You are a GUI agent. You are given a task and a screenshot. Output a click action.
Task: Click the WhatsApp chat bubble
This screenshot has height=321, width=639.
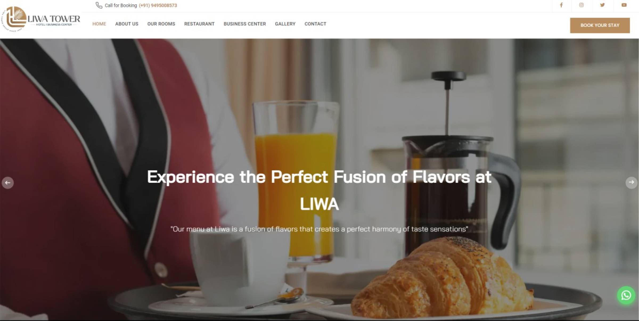[x=626, y=295]
